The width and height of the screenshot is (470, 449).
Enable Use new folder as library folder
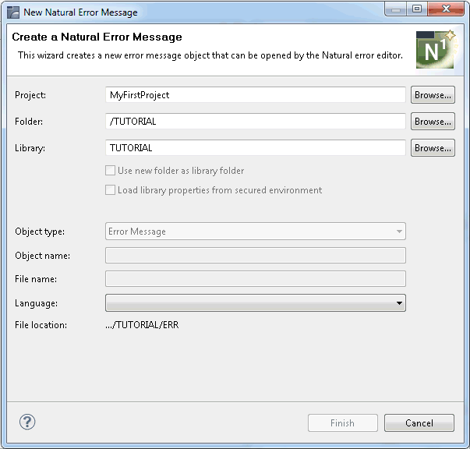pyautogui.click(x=110, y=171)
